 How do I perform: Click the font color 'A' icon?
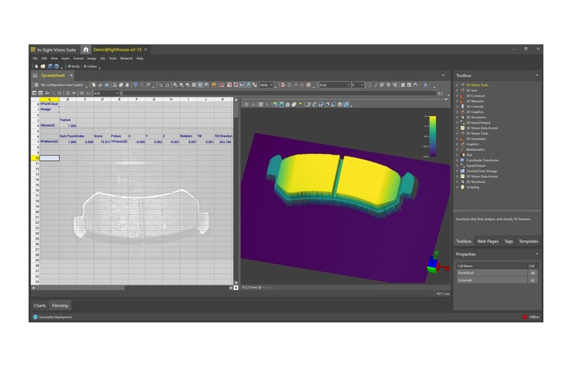pyautogui.click(x=425, y=85)
